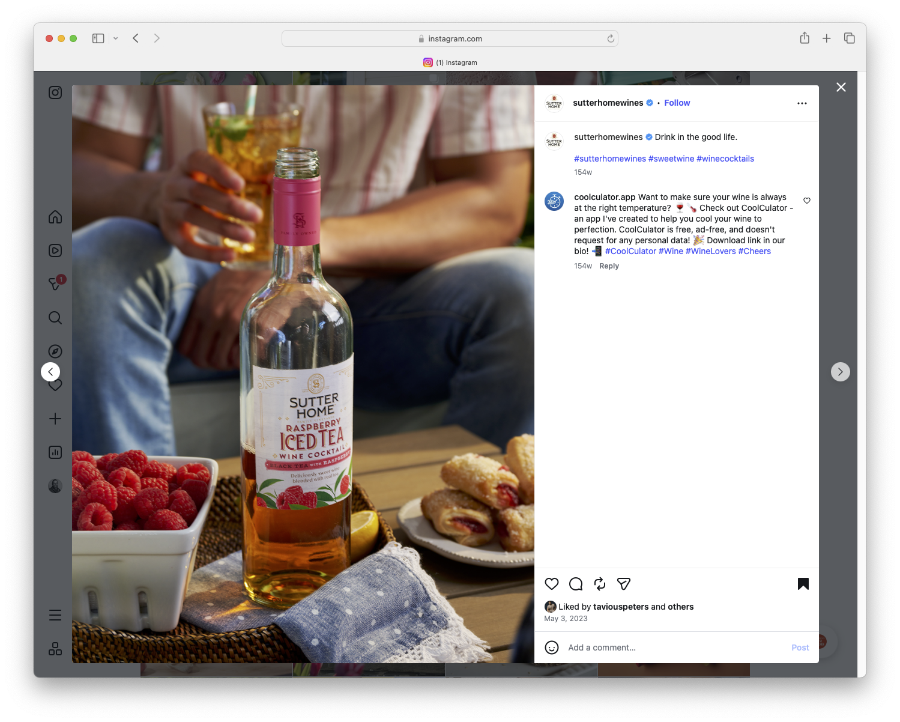This screenshot has width=900, height=722.
Task: Open #winecocktails hashtag
Action: [x=725, y=159]
